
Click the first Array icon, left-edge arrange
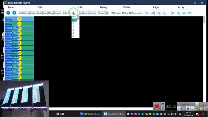tap(173, 13)
